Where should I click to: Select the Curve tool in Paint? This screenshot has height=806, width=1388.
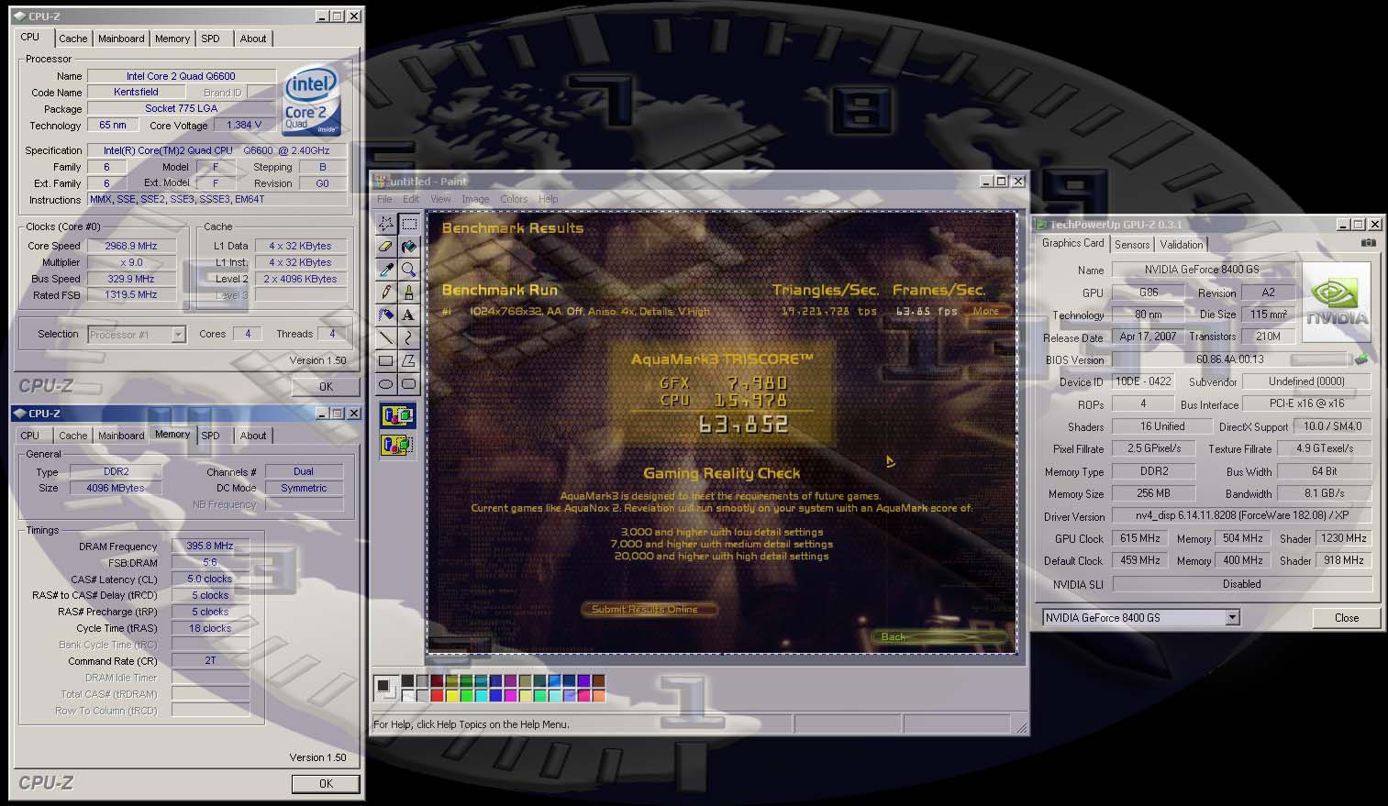[409, 338]
